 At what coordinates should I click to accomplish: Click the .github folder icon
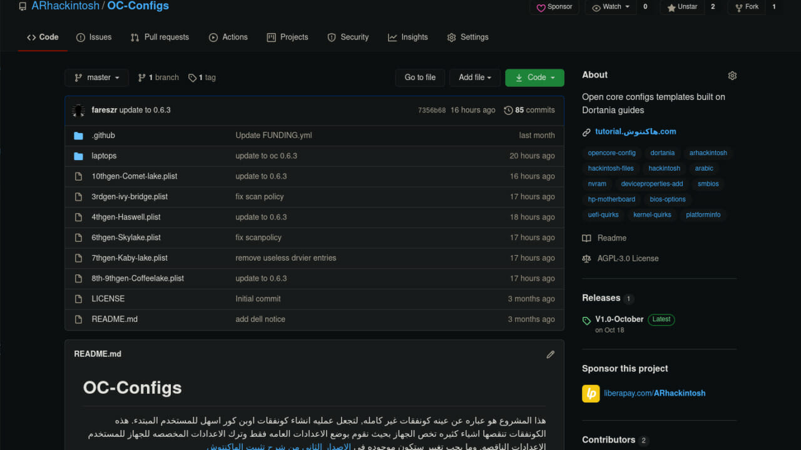pyautogui.click(x=78, y=136)
